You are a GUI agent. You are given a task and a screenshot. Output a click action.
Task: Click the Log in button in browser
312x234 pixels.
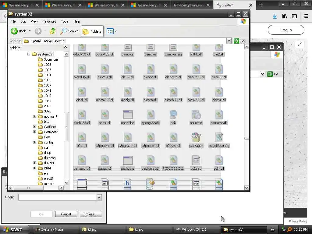(x=286, y=30)
